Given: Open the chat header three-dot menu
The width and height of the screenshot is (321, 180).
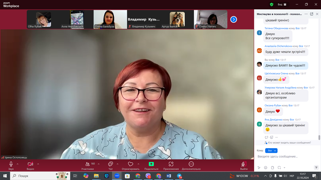Looking at the screenshot, I should 306,14.
